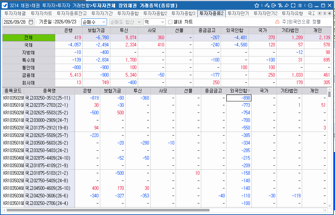Screen dimensions: 335x215
Task: Add a new tab with plus icon
Action: (x=330, y=13)
